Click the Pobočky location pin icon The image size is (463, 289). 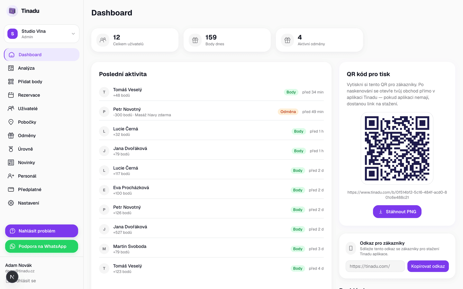pyautogui.click(x=11, y=122)
